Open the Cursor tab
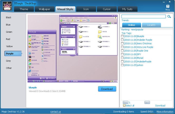The image size is (175, 114). (107, 9)
